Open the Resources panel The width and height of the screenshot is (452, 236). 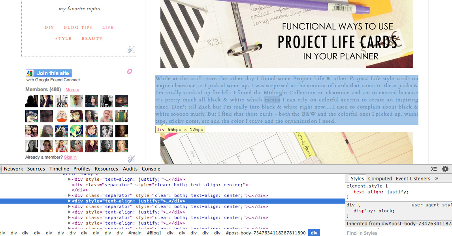pyautogui.click(x=106, y=169)
